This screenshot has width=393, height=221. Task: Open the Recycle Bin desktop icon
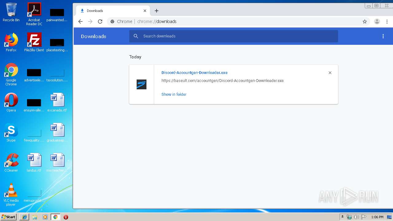point(11,12)
